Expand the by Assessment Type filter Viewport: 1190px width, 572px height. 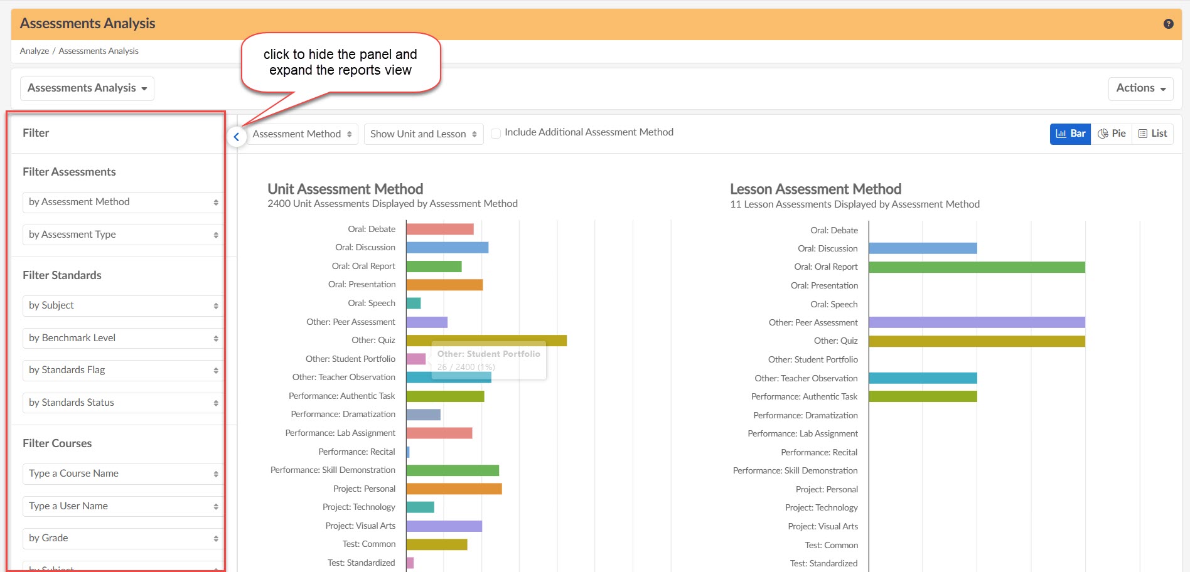pos(123,235)
